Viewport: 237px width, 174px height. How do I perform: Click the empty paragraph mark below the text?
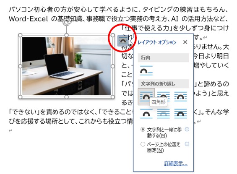click(x=10, y=131)
